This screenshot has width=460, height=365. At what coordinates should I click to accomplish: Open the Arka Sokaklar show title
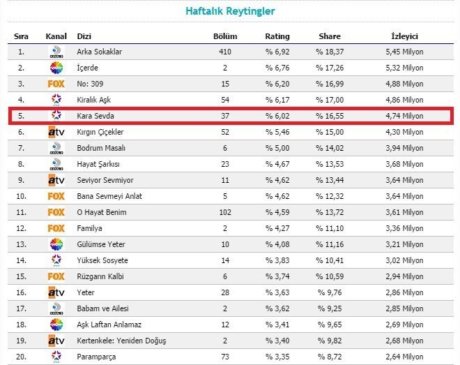[100, 52]
